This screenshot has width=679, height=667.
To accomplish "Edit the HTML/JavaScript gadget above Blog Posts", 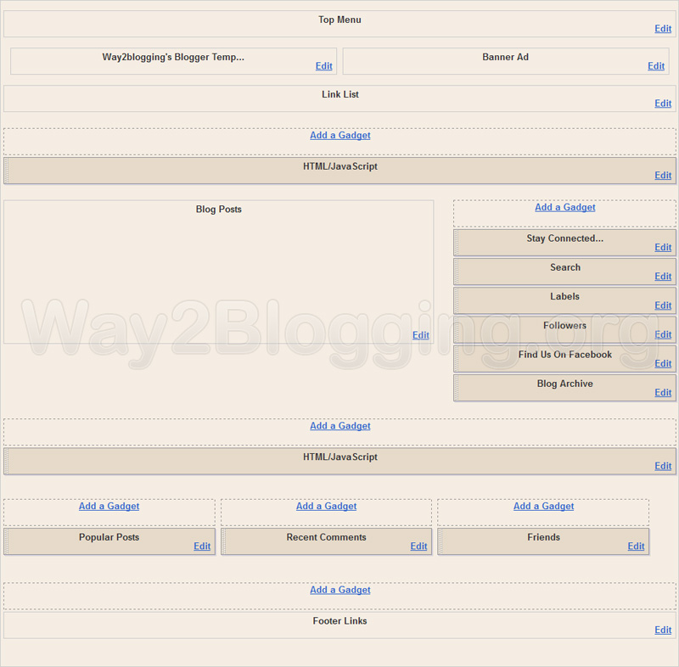I will point(663,175).
